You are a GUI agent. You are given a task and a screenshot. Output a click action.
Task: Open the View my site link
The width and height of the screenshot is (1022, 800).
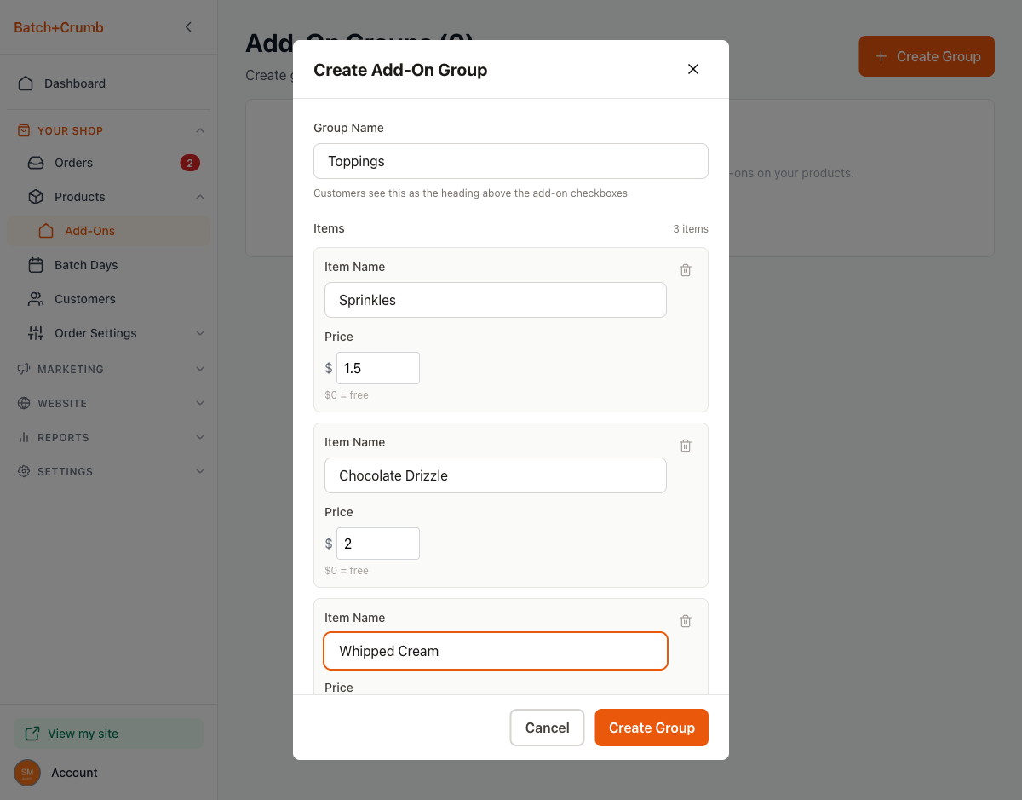pos(83,734)
